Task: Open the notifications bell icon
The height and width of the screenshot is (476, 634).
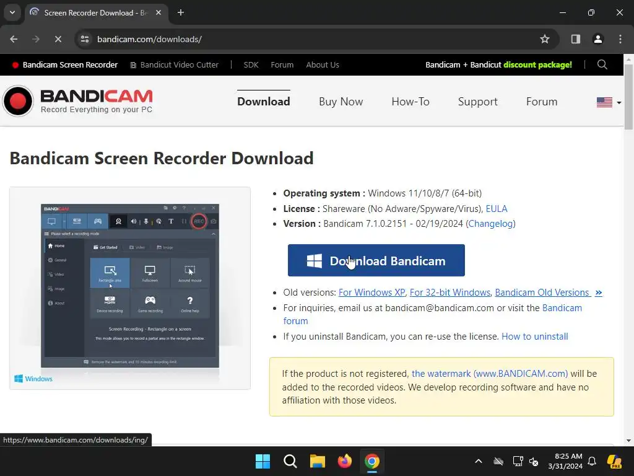Action: (x=592, y=461)
